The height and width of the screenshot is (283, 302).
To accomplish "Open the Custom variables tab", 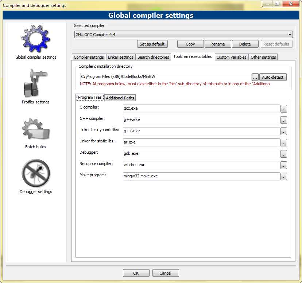I will (232, 57).
